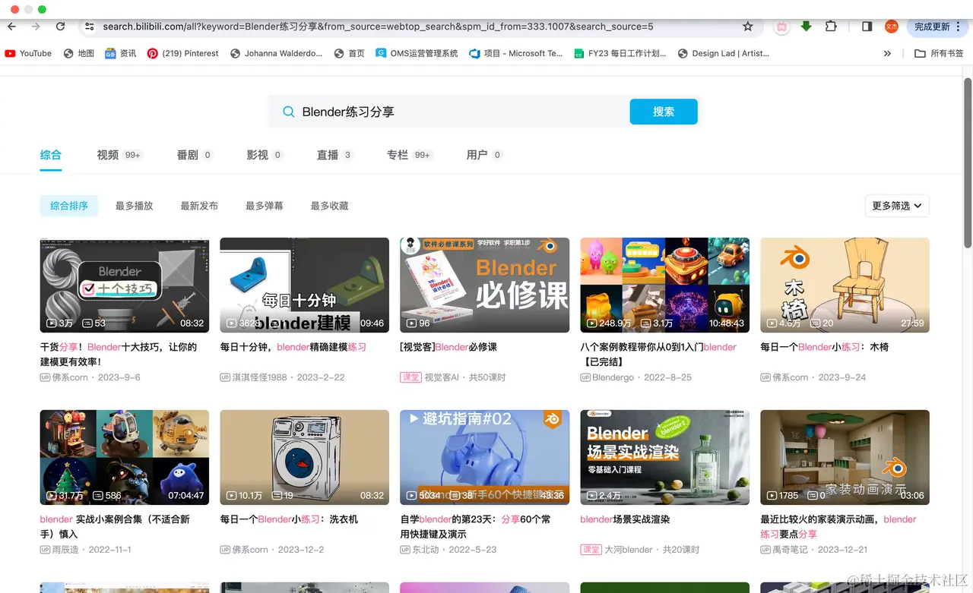Open YouTube bookmark
This screenshot has width=973, height=593.
(28, 53)
